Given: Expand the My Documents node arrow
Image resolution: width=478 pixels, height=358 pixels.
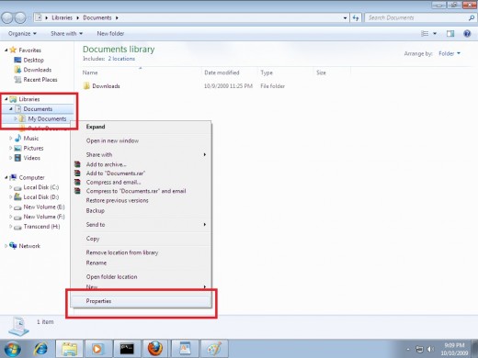Looking at the screenshot, I should [x=16, y=118].
